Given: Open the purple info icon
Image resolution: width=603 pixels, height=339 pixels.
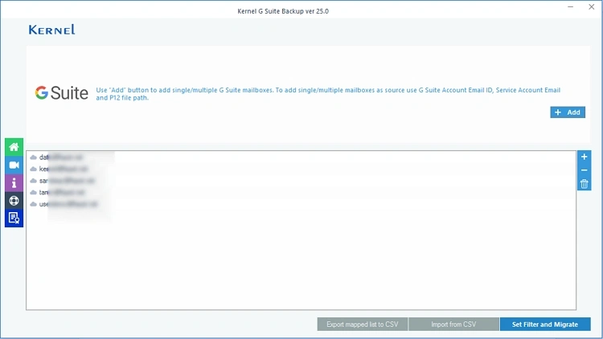Looking at the screenshot, I should coord(14,182).
